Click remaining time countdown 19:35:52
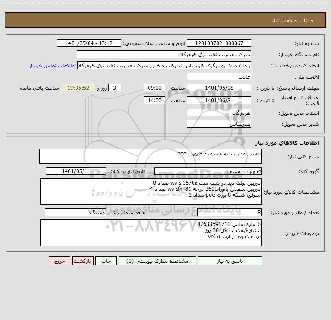The width and height of the screenshot is (331, 320). point(78,88)
